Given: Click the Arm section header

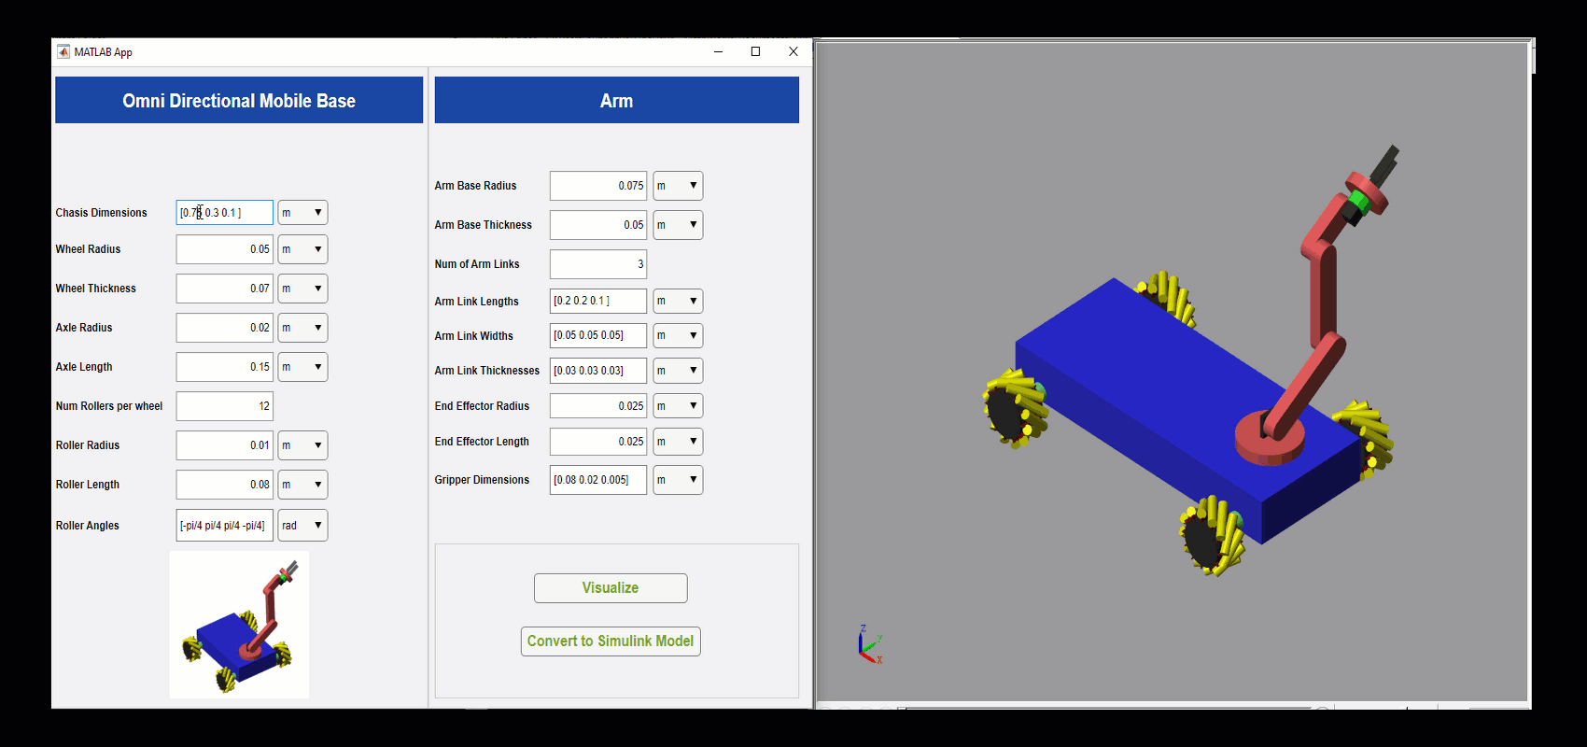Looking at the screenshot, I should click(x=616, y=101).
